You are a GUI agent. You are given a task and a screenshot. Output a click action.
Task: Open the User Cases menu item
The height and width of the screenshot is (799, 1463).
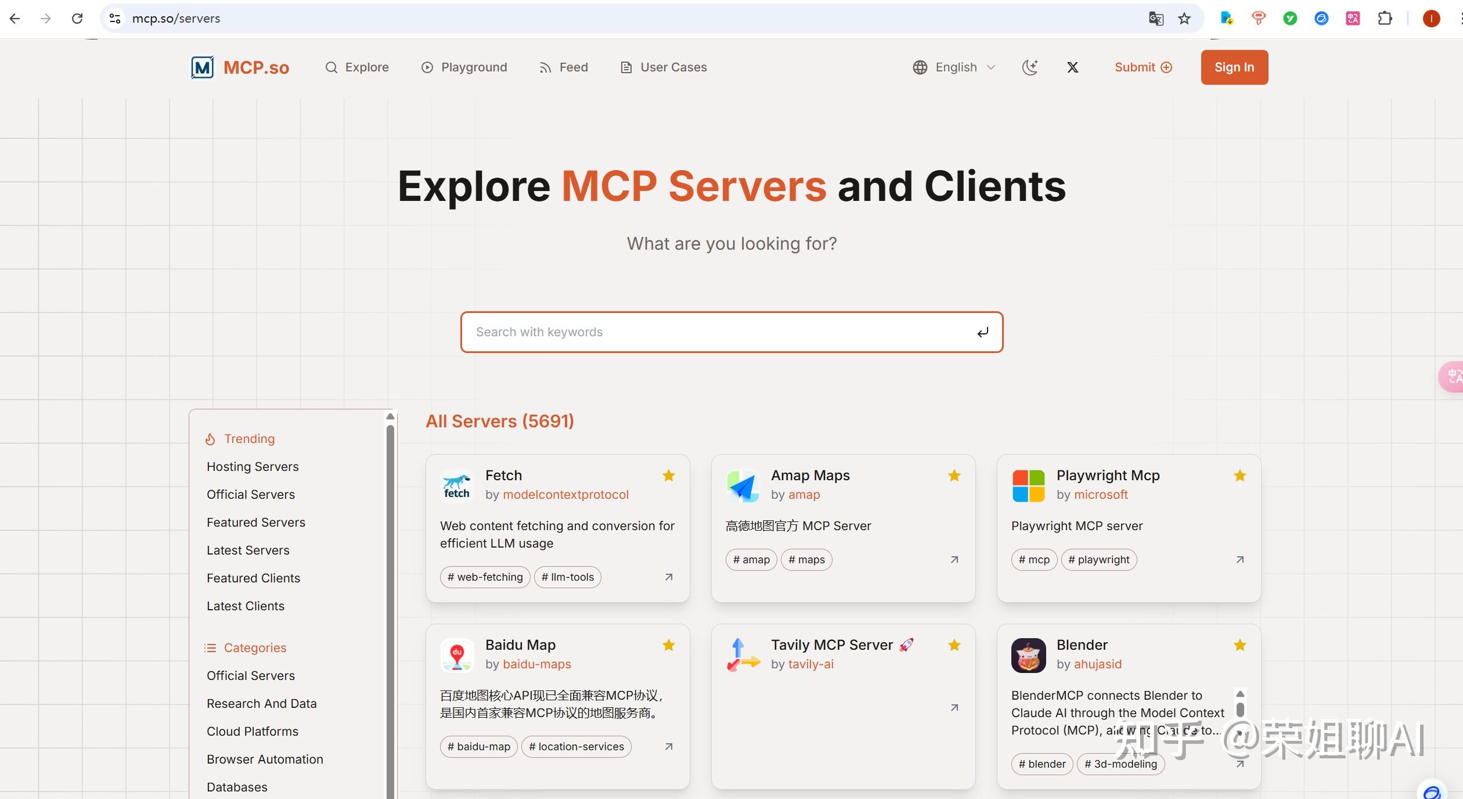[x=663, y=67]
